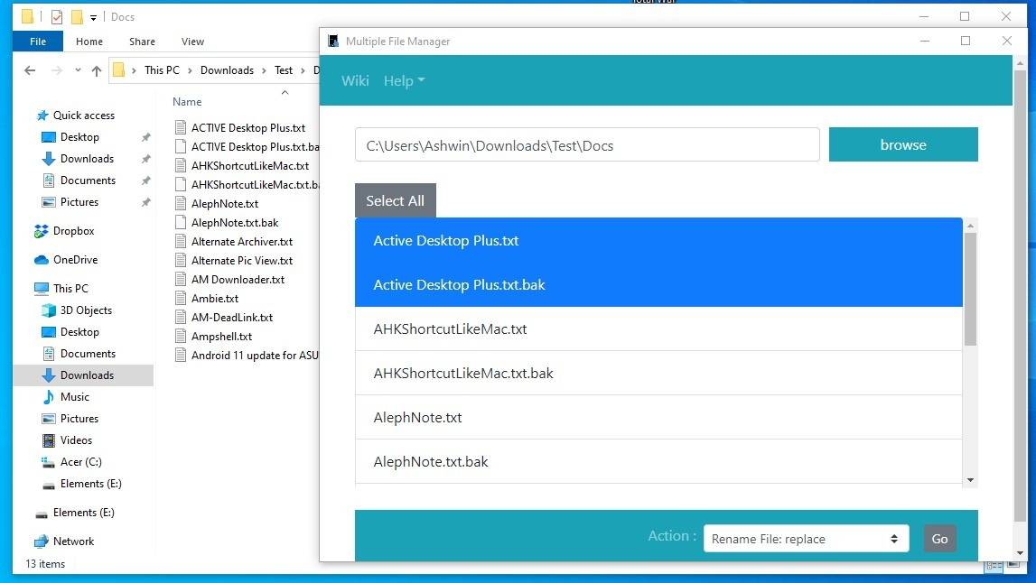
Task: Click chevron after Downloads in breadcrumb
Action: pyautogui.click(x=264, y=70)
